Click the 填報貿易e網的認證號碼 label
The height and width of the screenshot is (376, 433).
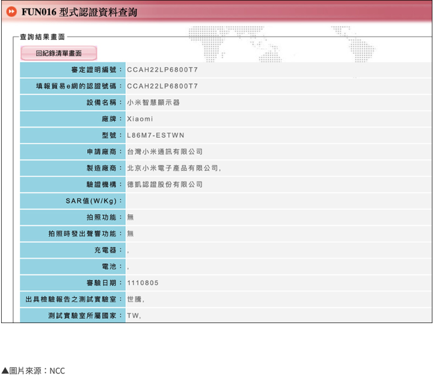79,86
